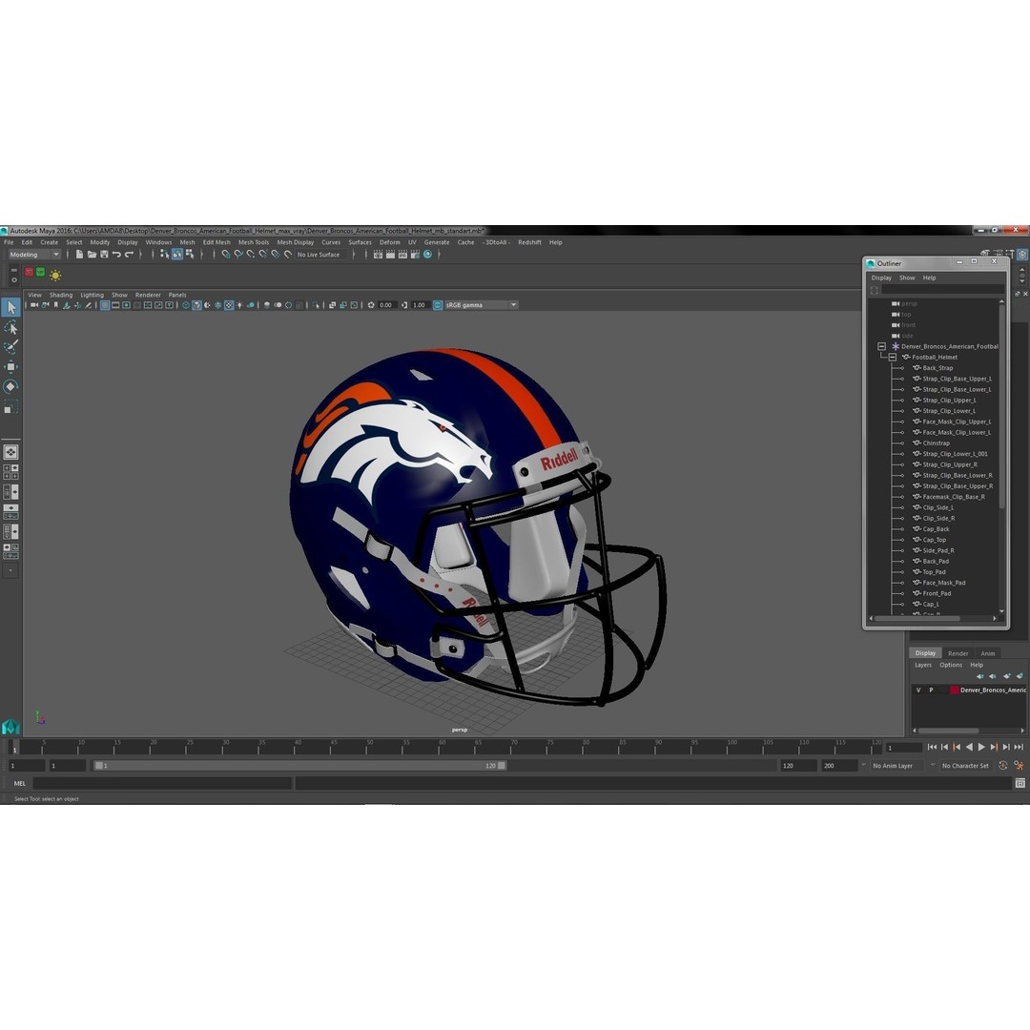Open animation preferences running-man icon

point(1019,765)
